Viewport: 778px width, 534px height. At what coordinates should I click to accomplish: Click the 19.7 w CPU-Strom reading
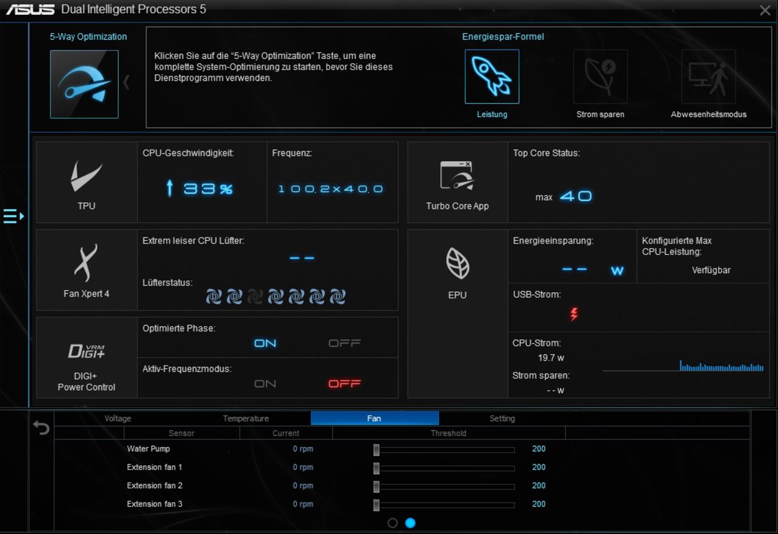[x=551, y=358]
